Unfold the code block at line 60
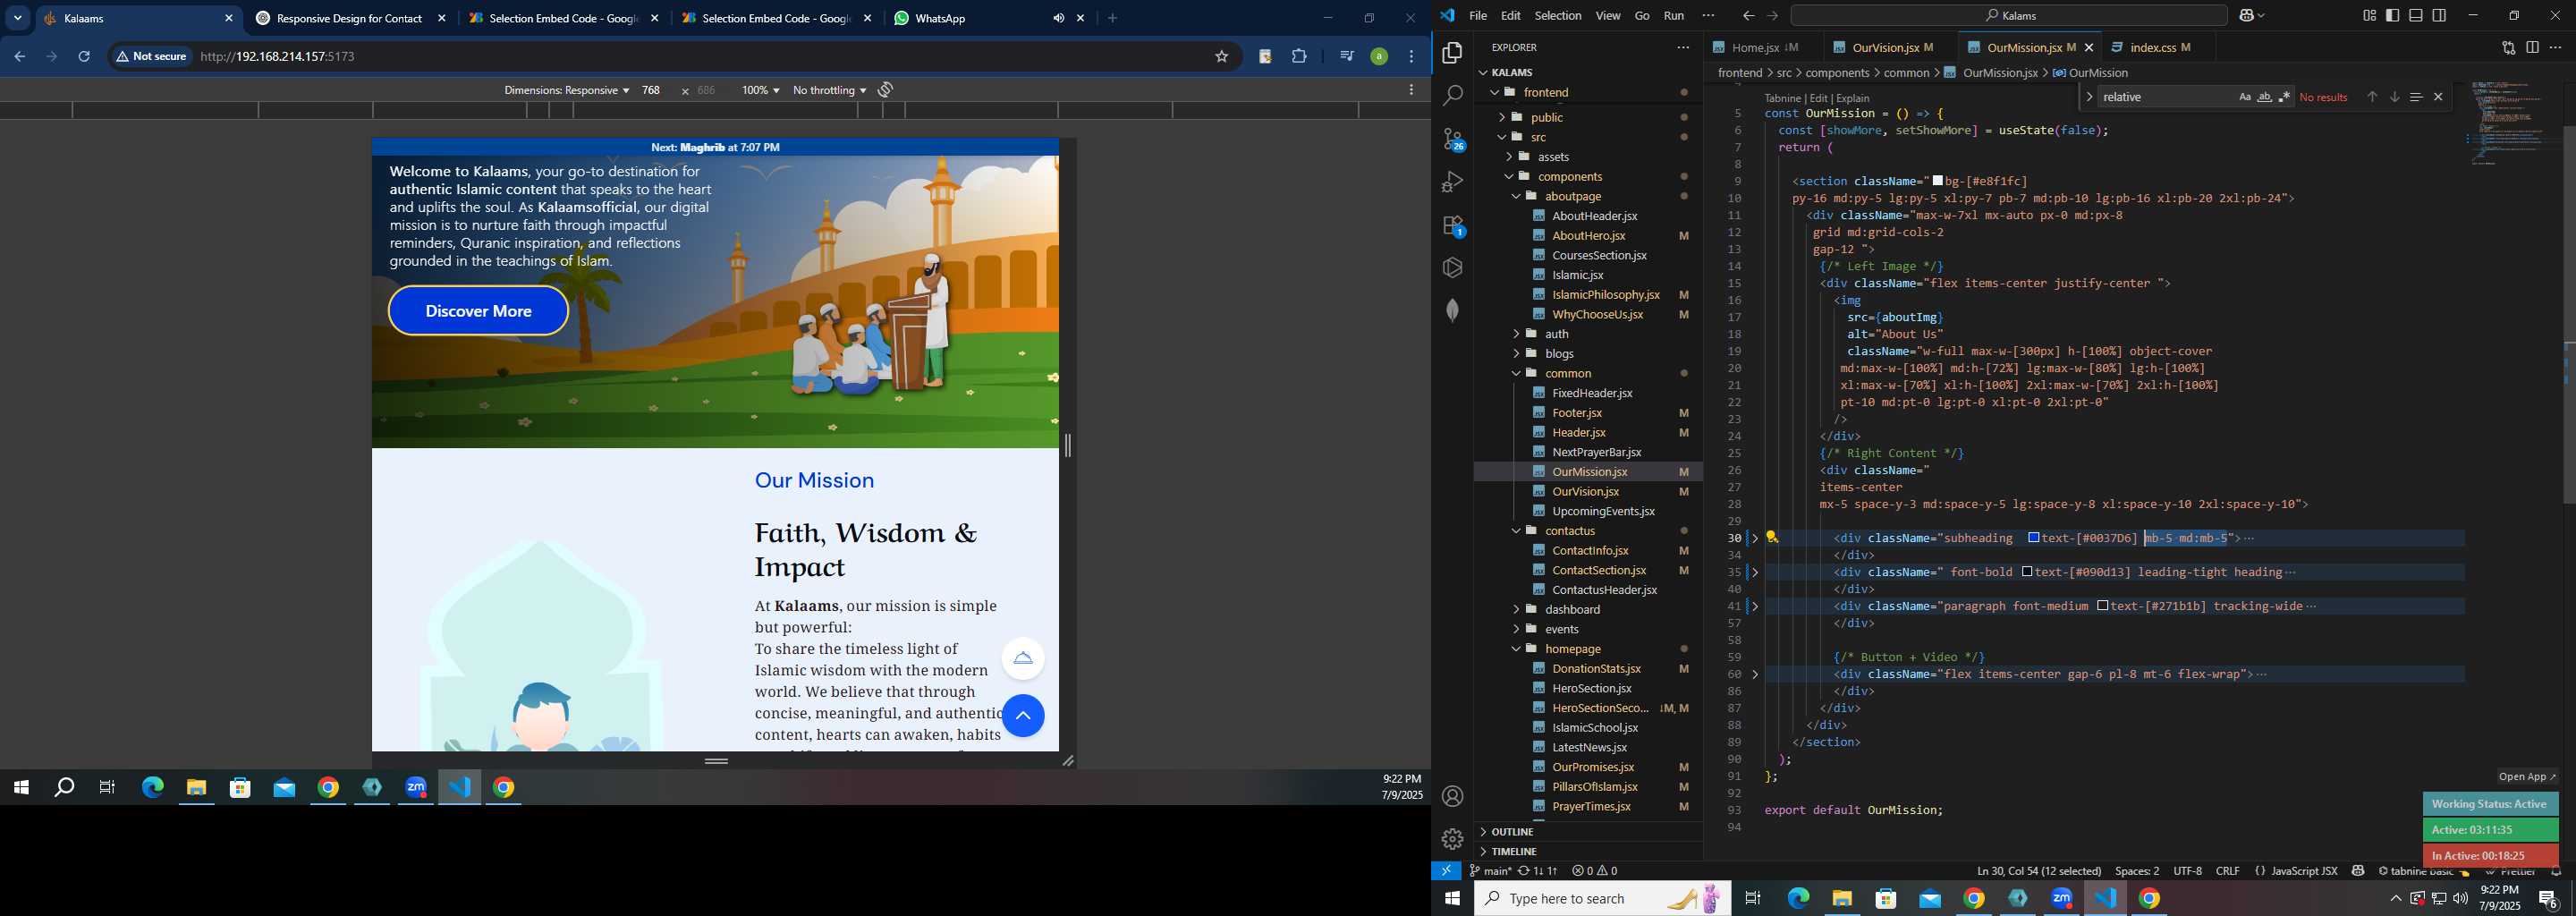Screen dimensions: 2576x916 1755,674
